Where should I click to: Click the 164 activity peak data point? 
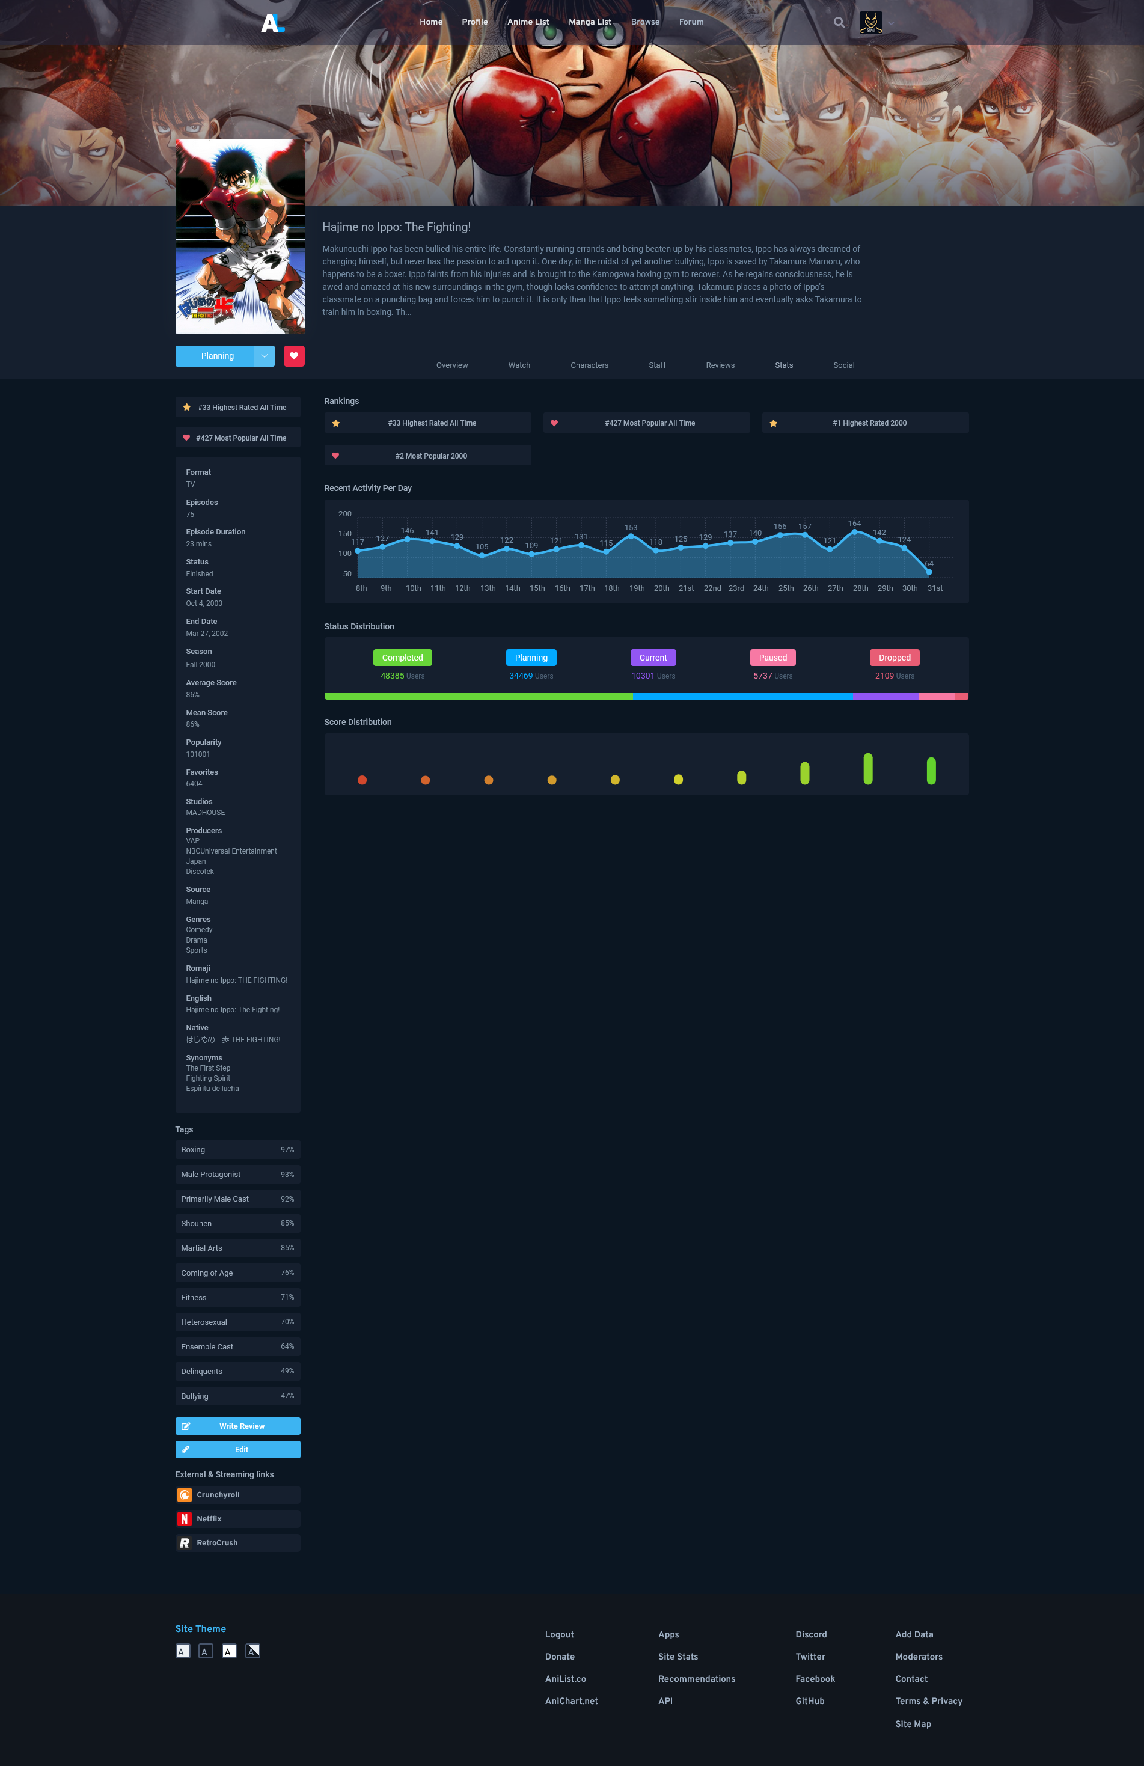(x=855, y=532)
